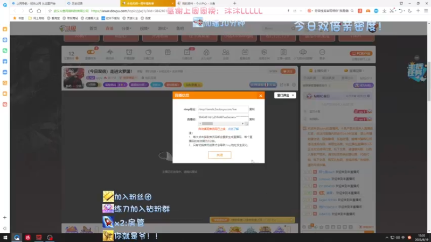
Task: Open the gift box icon
Action: tap(168, 52)
